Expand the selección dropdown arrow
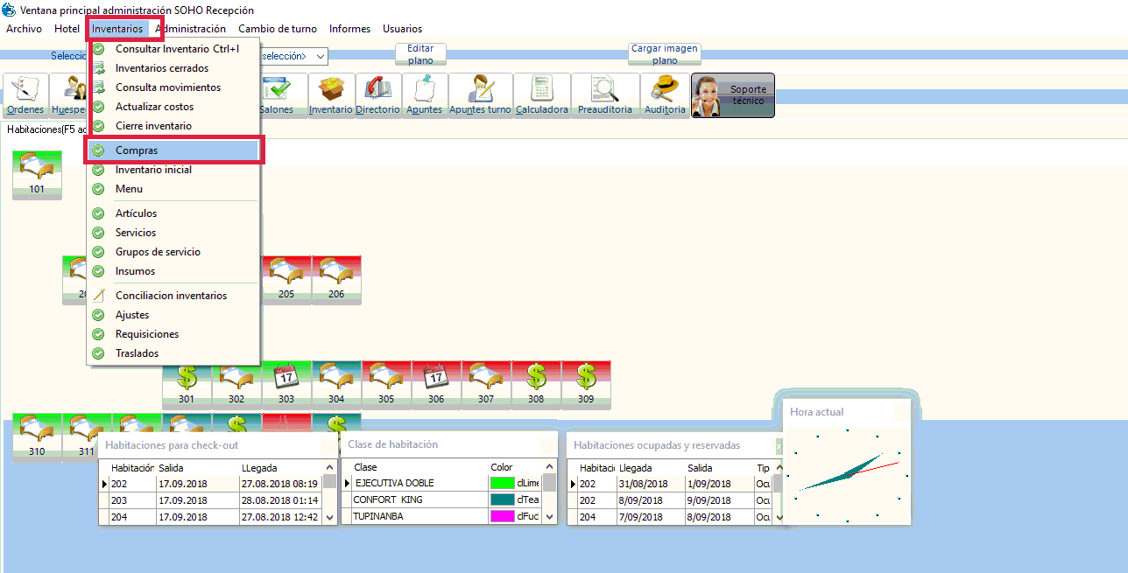Screen dimensions: 1128x573 321,57
